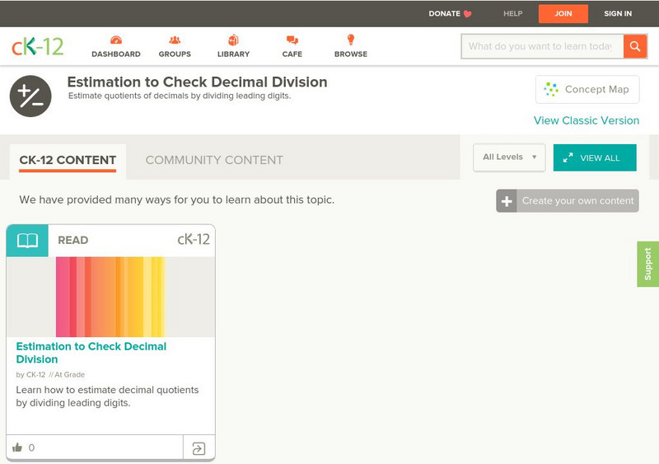The image size is (659, 464).
Task: Open the Dashboard icon in navigation
Action: tap(116, 40)
